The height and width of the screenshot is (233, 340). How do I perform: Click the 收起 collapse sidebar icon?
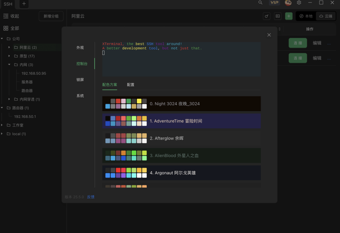pyautogui.click(x=6, y=16)
